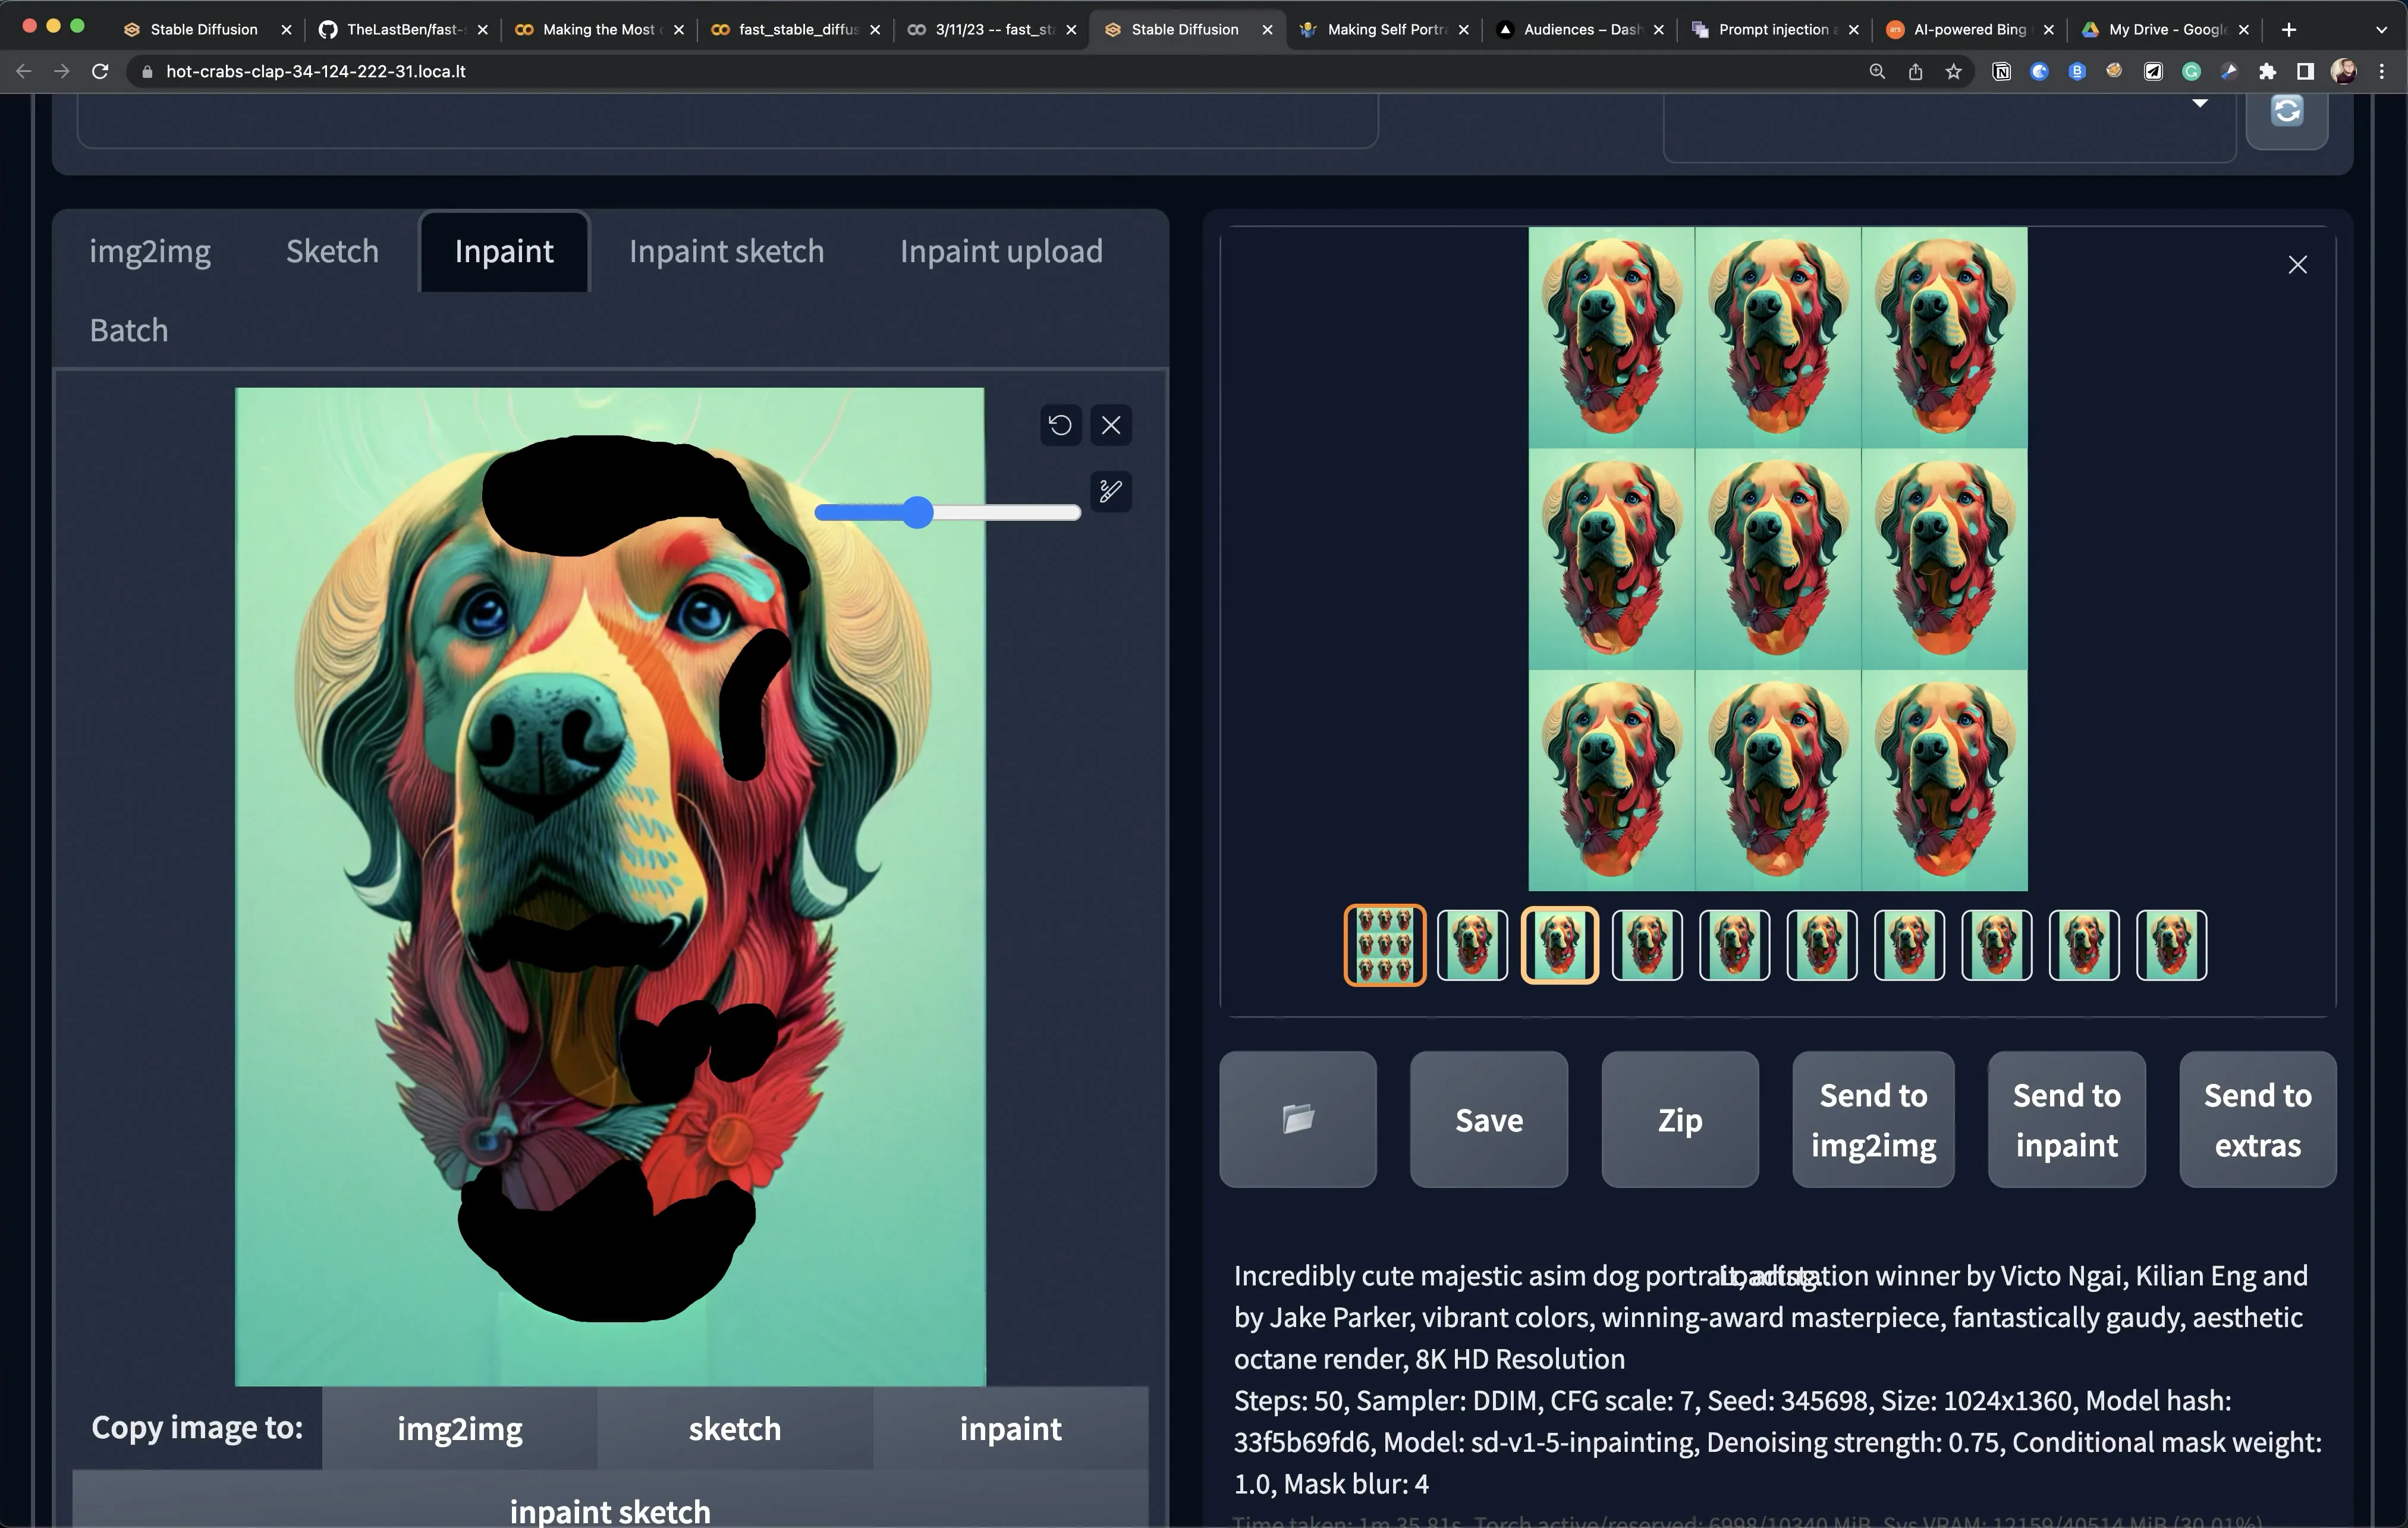Open the checkpoint dropdown arrow
Image resolution: width=2408 pixels, height=1528 pixels.
pos(2200,103)
